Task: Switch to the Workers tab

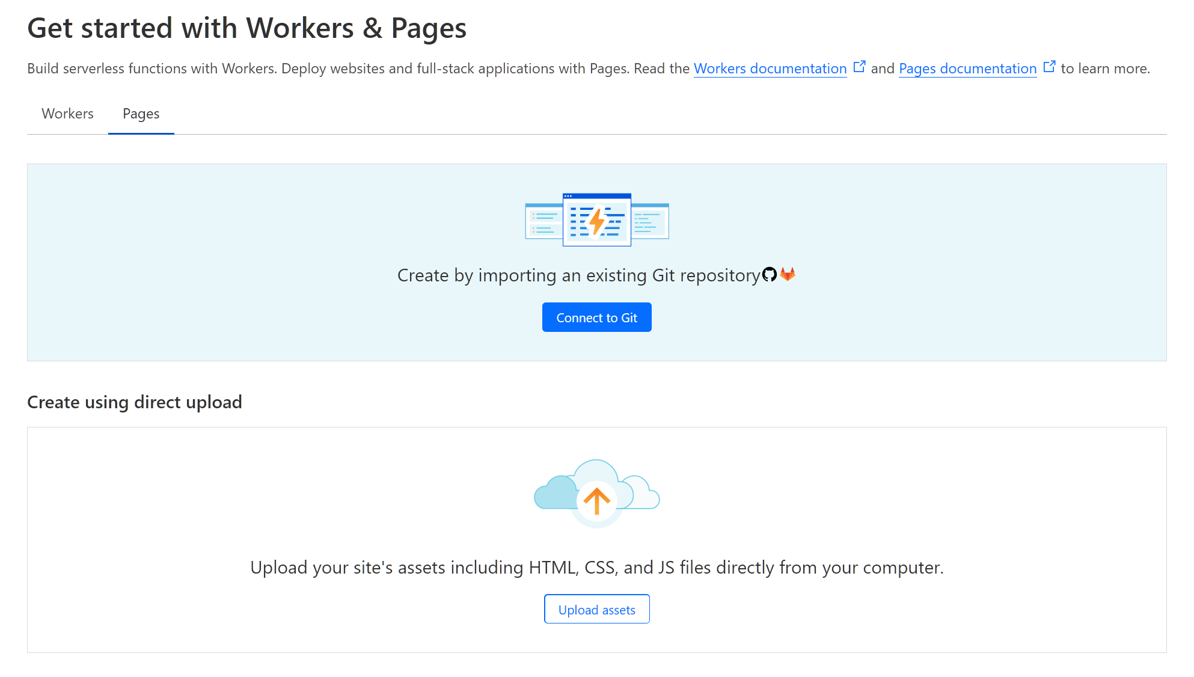Action: (67, 114)
